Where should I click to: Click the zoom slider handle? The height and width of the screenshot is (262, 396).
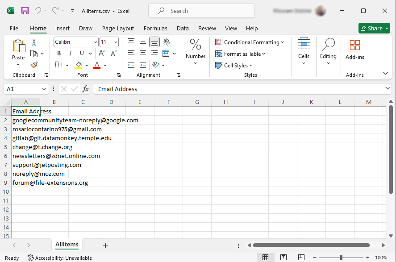pyautogui.click(x=341, y=258)
